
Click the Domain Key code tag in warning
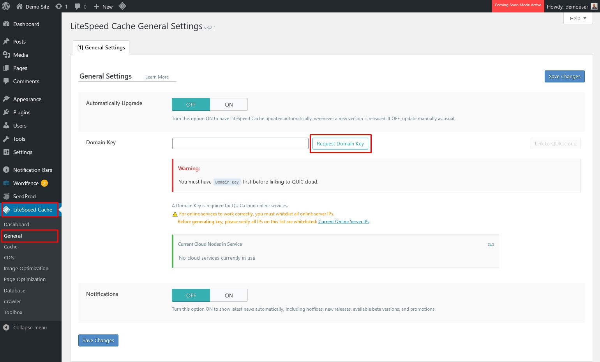[x=227, y=182]
